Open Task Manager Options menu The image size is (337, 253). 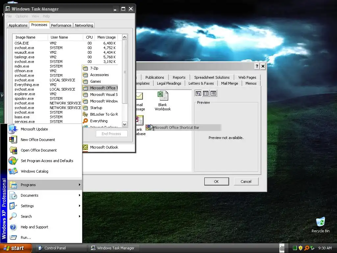(22, 16)
